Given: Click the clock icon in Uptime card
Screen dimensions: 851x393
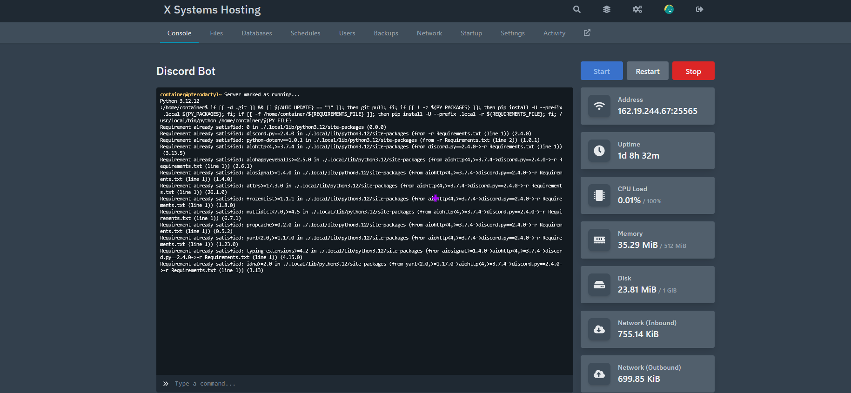Looking at the screenshot, I should pos(599,151).
